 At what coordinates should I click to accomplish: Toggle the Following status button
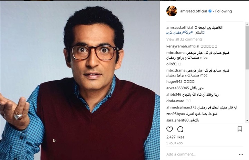(223, 11)
